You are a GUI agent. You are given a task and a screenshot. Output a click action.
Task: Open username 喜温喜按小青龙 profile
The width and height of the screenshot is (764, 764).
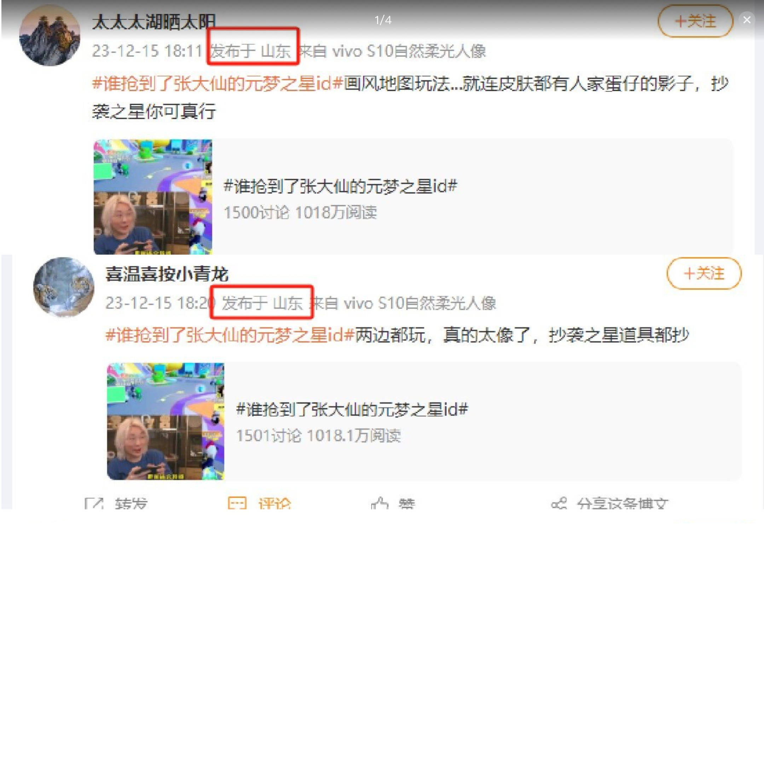coord(167,274)
